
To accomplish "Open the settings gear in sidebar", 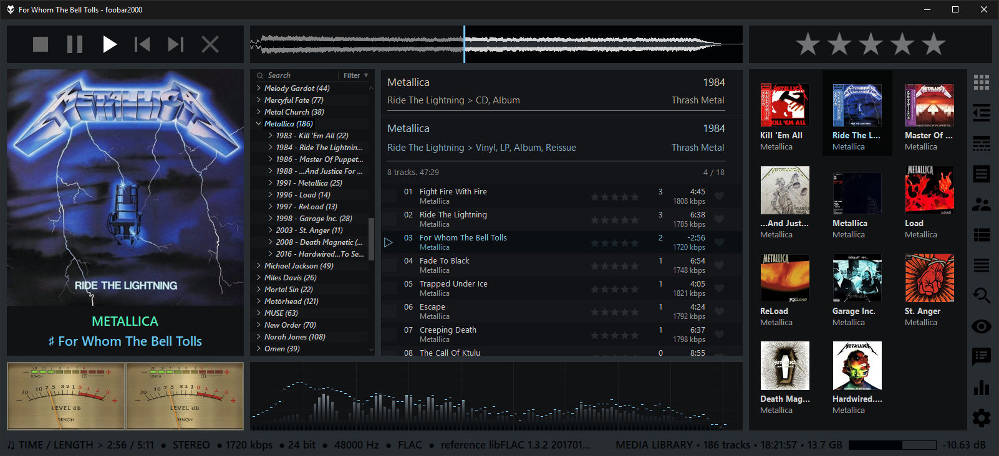I will [x=981, y=417].
